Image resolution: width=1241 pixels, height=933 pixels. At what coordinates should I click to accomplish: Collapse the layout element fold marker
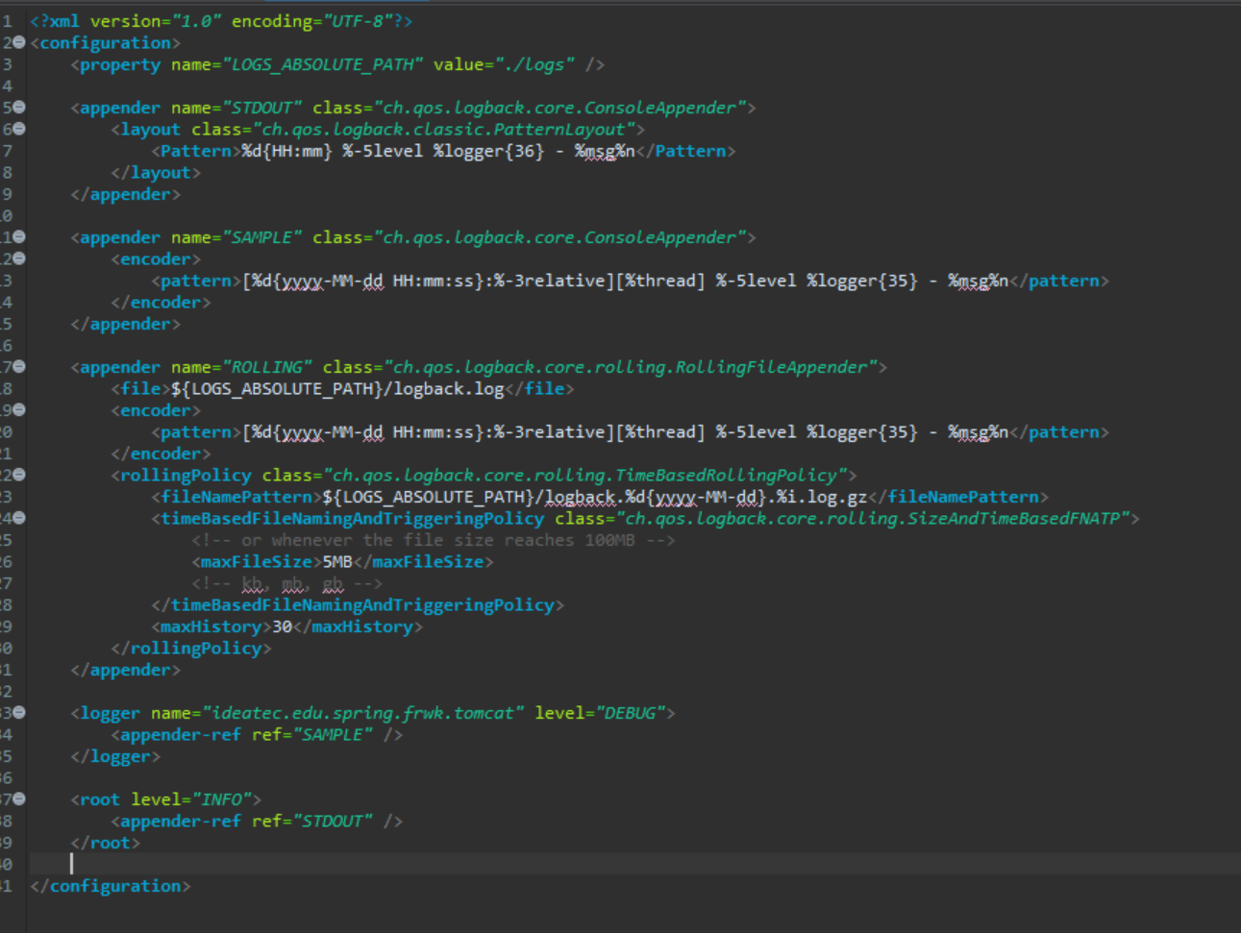click(x=19, y=129)
